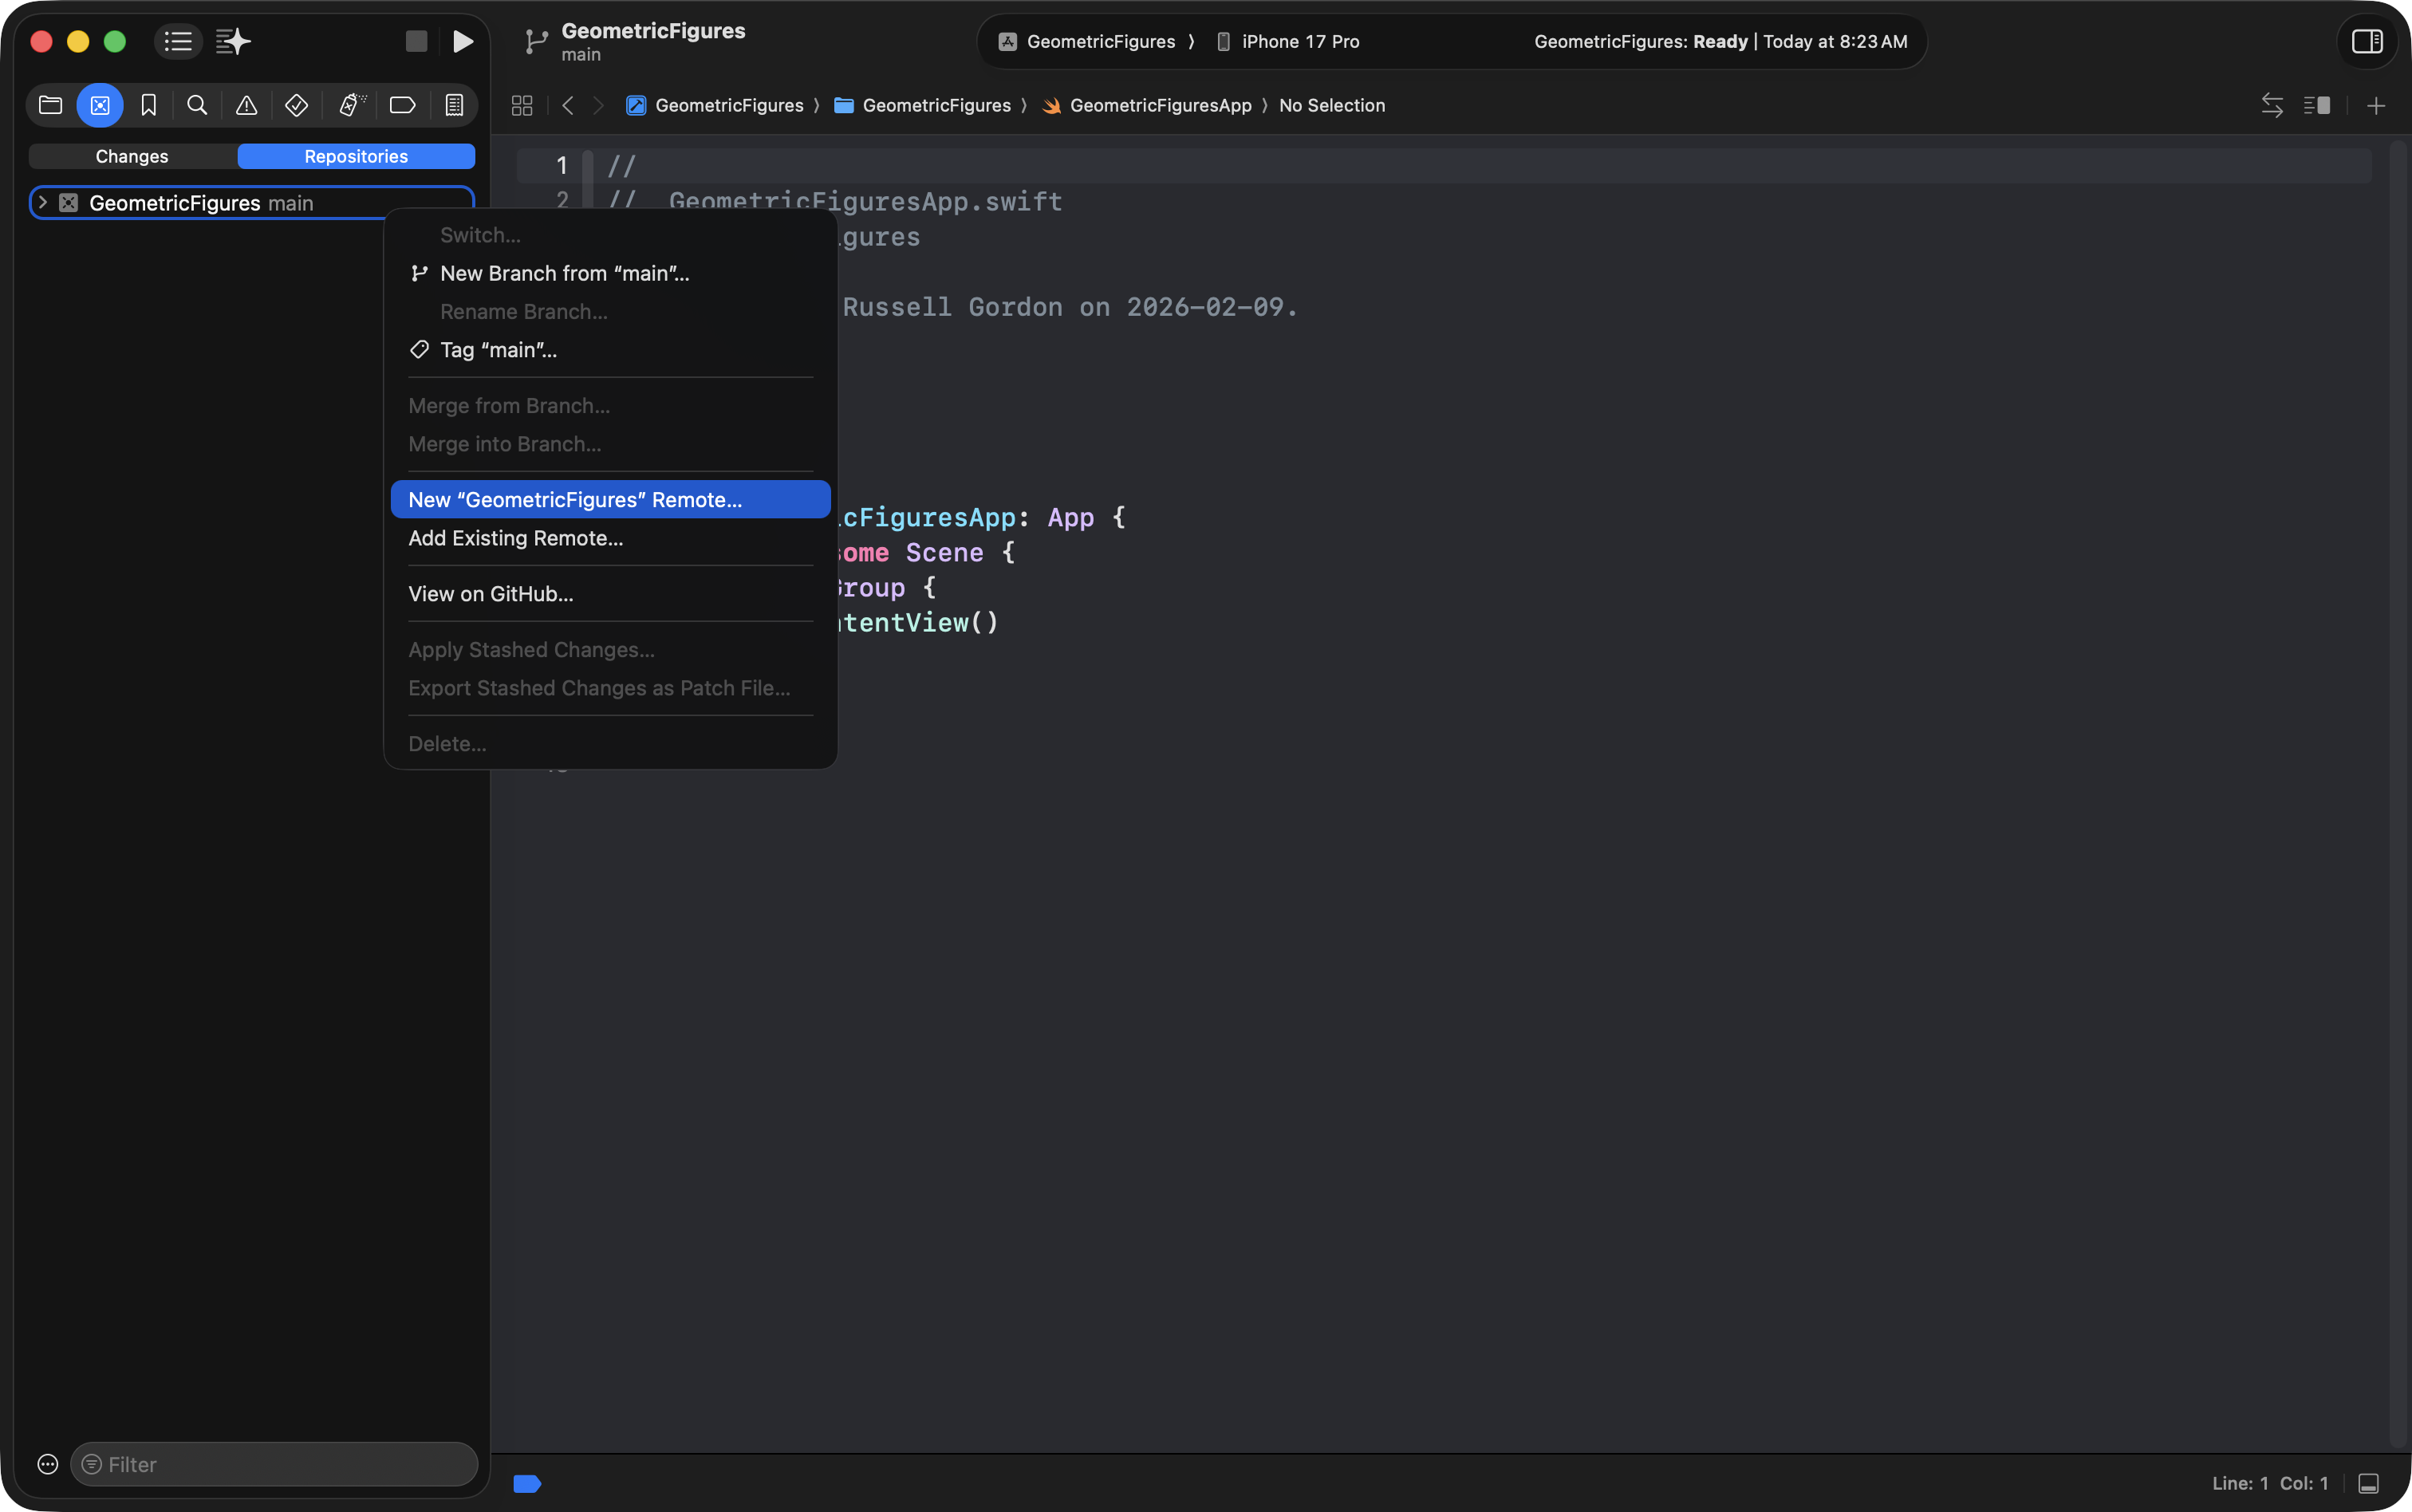The height and width of the screenshot is (1512, 2412).
Task: Open the Find navigator magnifier icon
Action: [197, 105]
